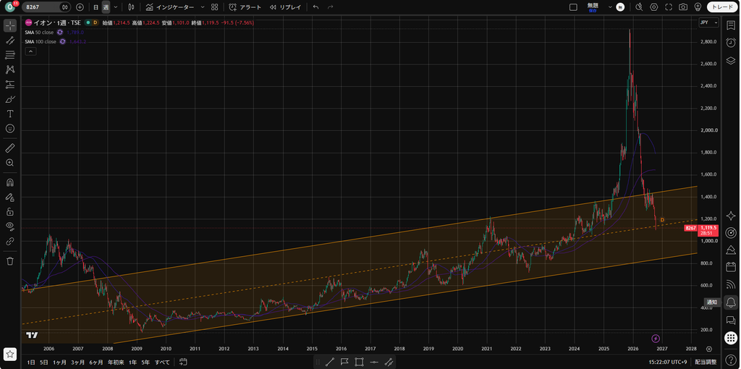Image resolution: width=741 pixels, height=369 pixels.
Task: Open the calendar panel icon
Action: coord(731,266)
